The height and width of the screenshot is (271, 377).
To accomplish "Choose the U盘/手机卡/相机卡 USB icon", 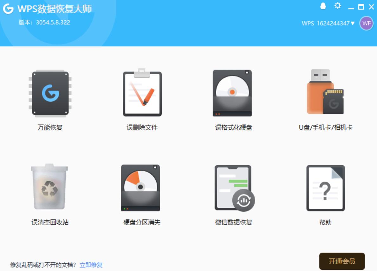I will (325, 92).
